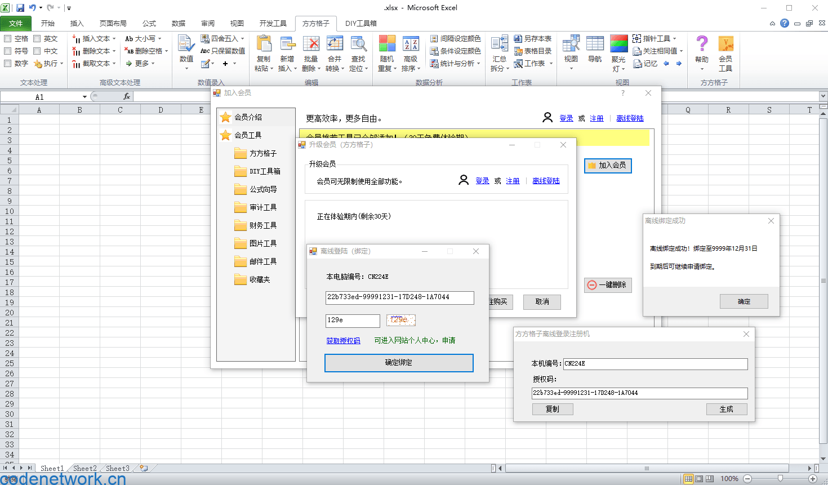Switch to the 公式 ribbon tab
The width and height of the screenshot is (828, 485).
point(149,24)
